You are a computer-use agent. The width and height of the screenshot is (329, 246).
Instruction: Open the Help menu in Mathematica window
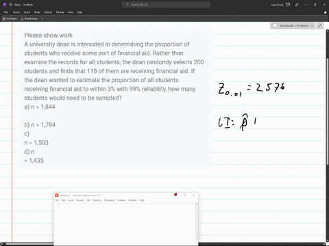point(142,200)
